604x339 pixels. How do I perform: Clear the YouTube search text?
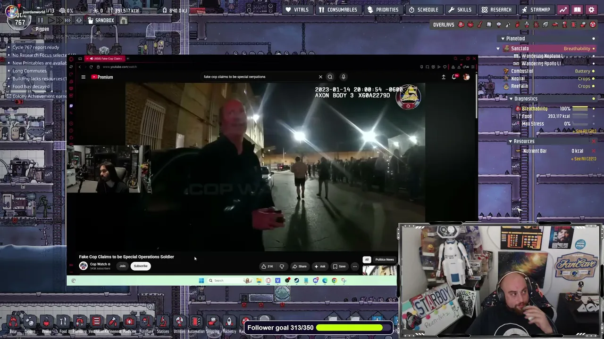tap(320, 77)
